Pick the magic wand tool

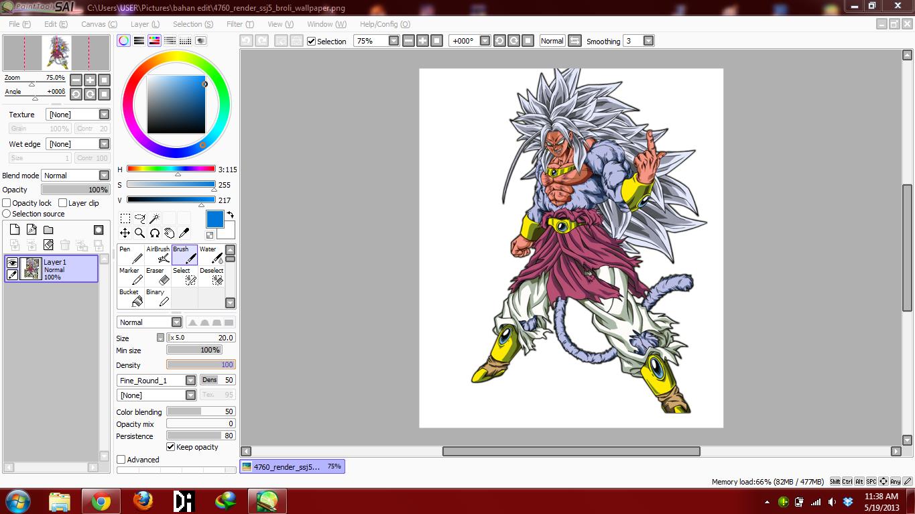coord(155,218)
